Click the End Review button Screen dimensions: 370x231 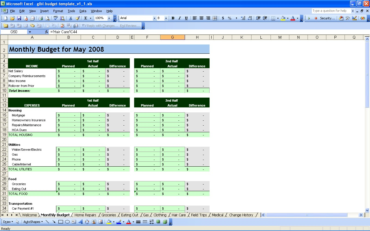(130, 26)
